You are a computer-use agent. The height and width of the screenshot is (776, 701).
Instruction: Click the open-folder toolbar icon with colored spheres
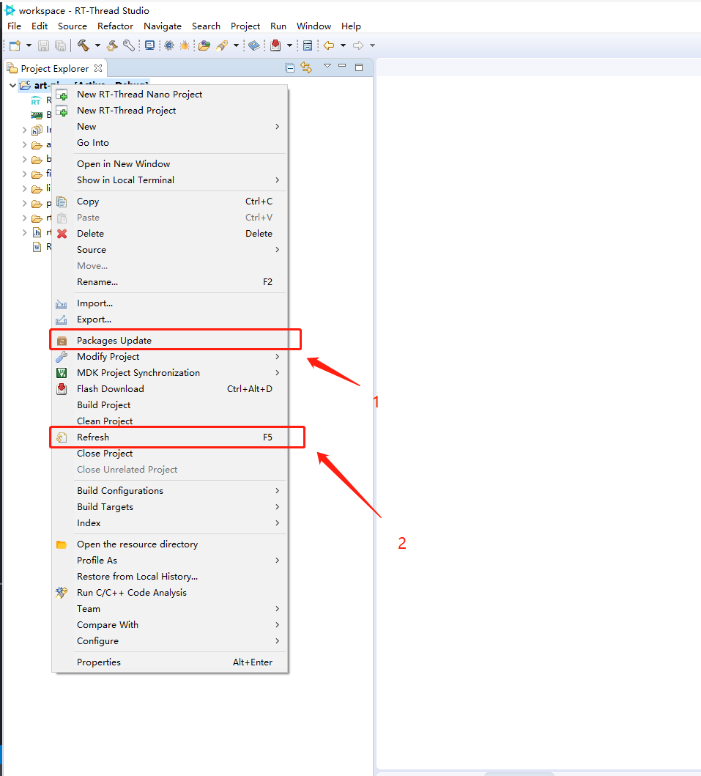click(204, 45)
